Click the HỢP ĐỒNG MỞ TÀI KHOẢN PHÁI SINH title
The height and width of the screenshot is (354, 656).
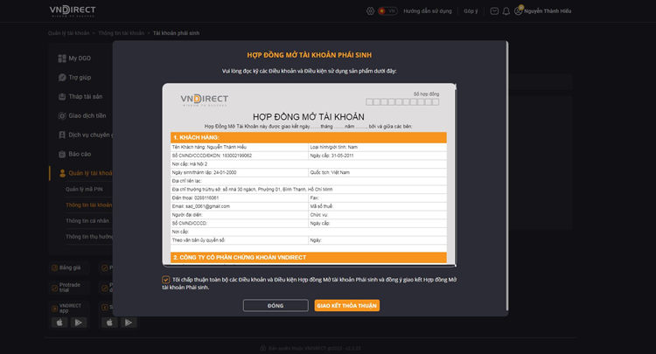[309, 55]
